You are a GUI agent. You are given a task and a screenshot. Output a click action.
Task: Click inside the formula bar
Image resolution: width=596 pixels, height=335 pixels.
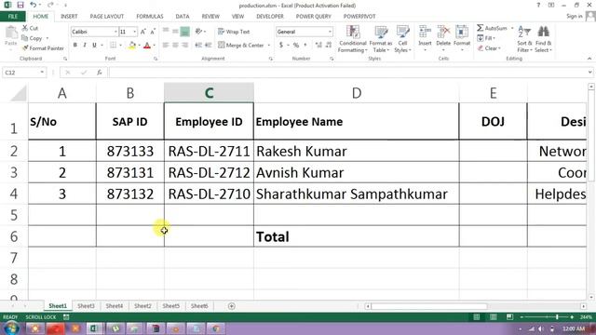347,73
